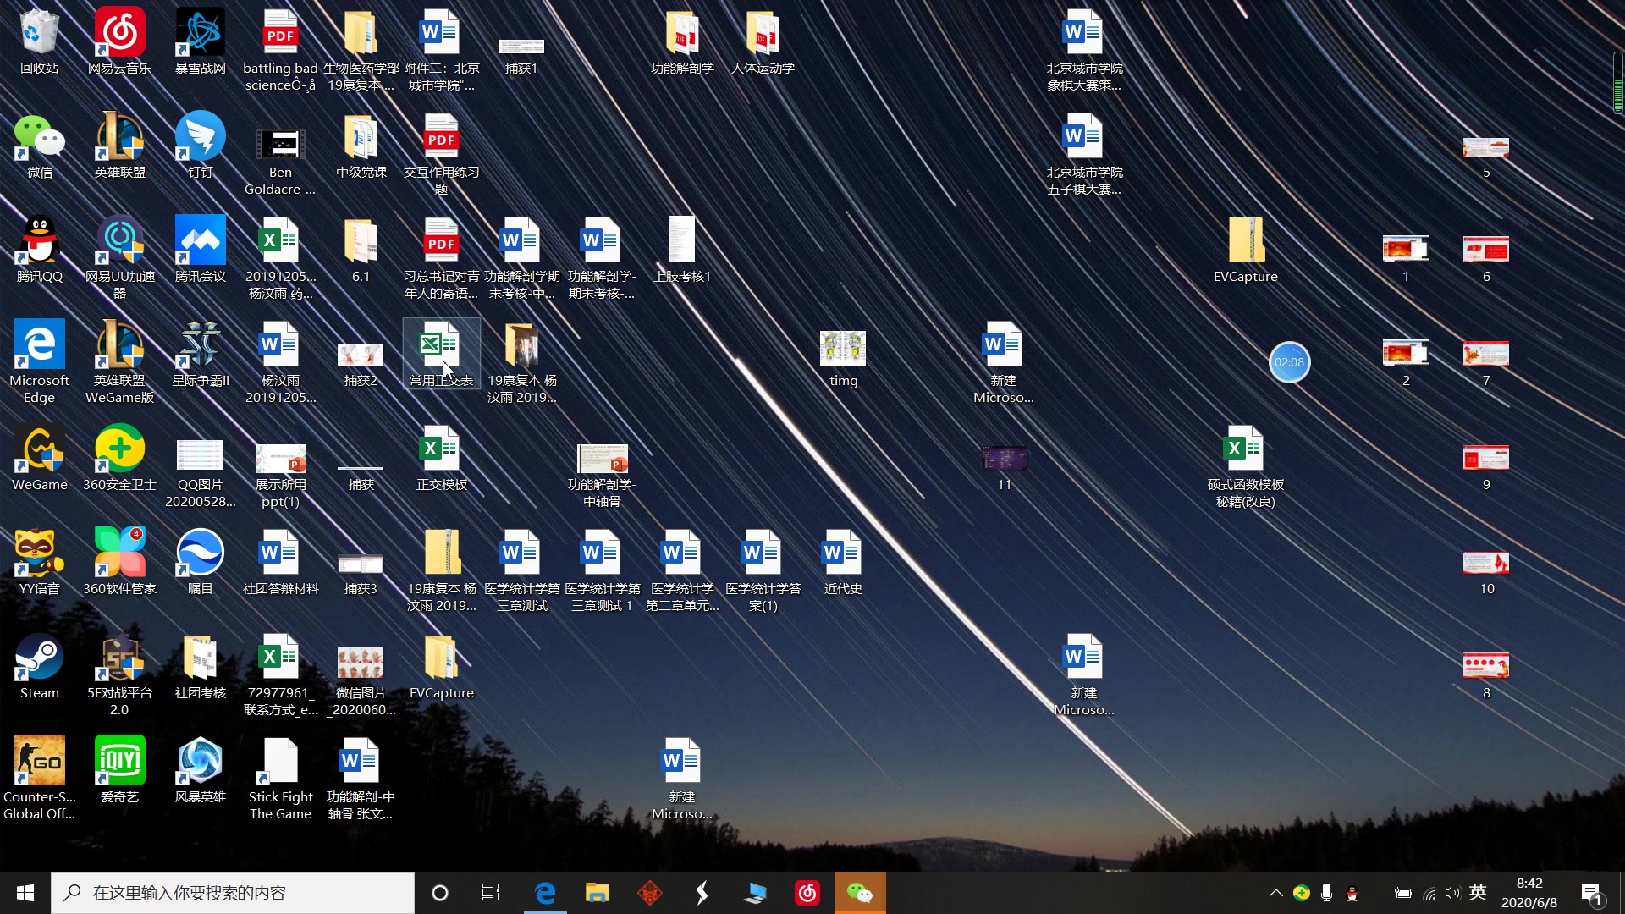This screenshot has height=914, width=1625.
Task: Open the 社团答辩材料 Word document
Action: pos(280,563)
